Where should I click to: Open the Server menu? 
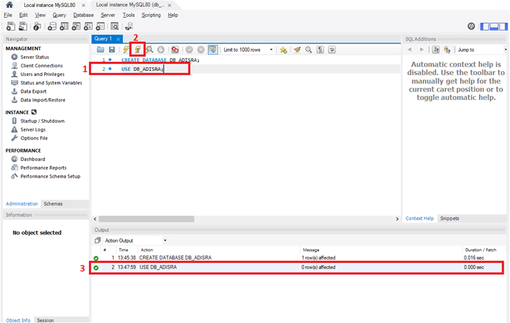click(x=107, y=15)
